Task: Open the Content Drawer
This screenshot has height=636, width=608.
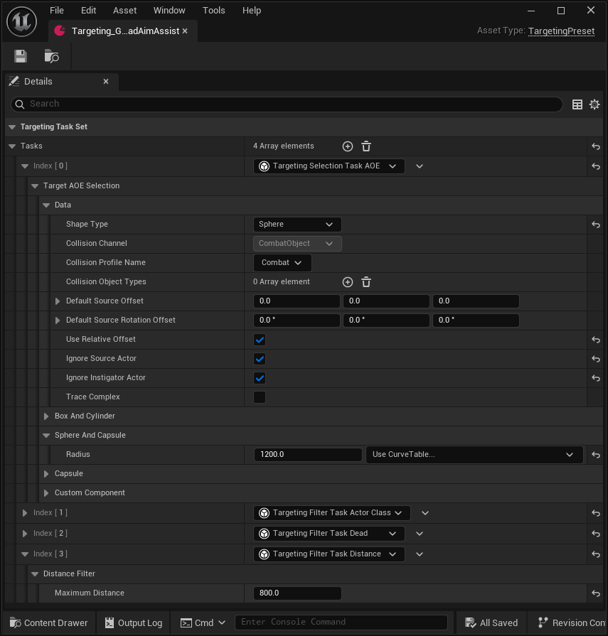Action: pos(48,622)
